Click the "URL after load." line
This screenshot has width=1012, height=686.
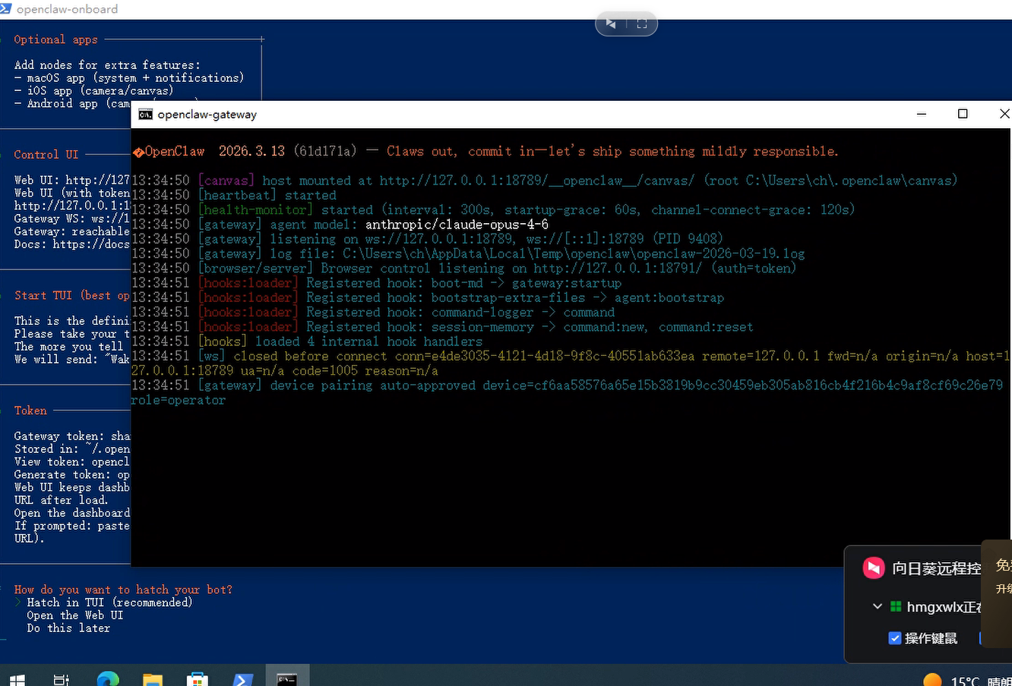[61, 500]
